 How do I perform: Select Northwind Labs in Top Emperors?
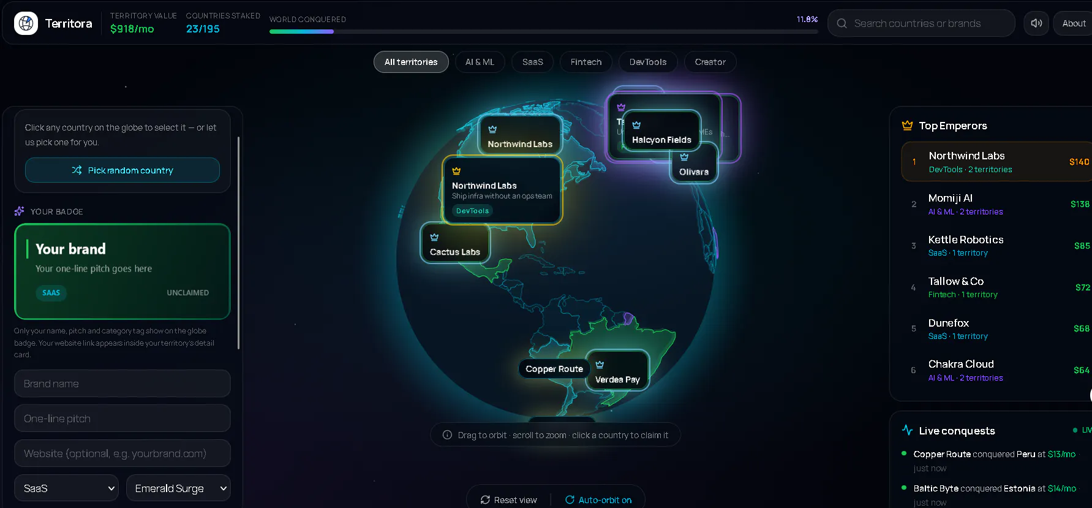(x=996, y=162)
